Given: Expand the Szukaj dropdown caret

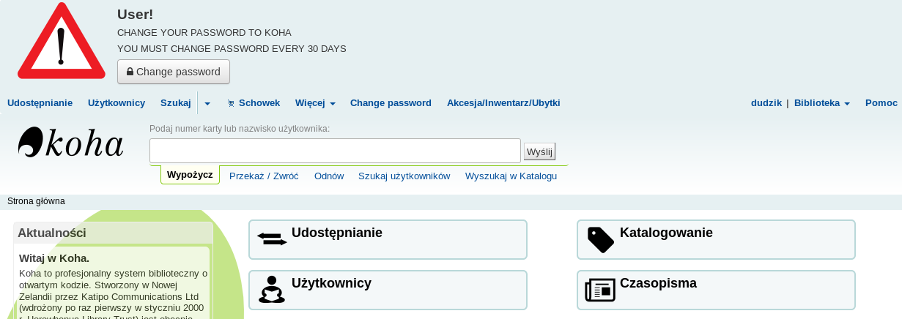Looking at the screenshot, I should coord(207,104).
